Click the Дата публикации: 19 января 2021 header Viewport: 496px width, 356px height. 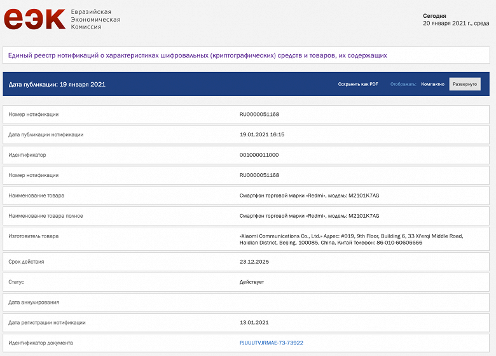[57, 84]
